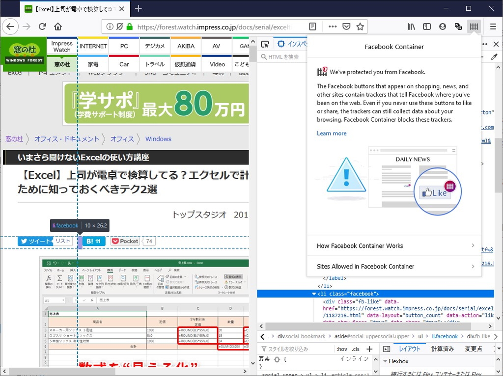Select the eyedropper color picker in DevTools
The width and height of the screenshot is (503, 376).
495,56
